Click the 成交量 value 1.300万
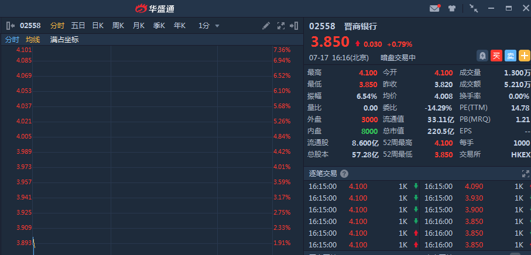The height and width of the screenshot is (255, 531). [x=517, y=73]
